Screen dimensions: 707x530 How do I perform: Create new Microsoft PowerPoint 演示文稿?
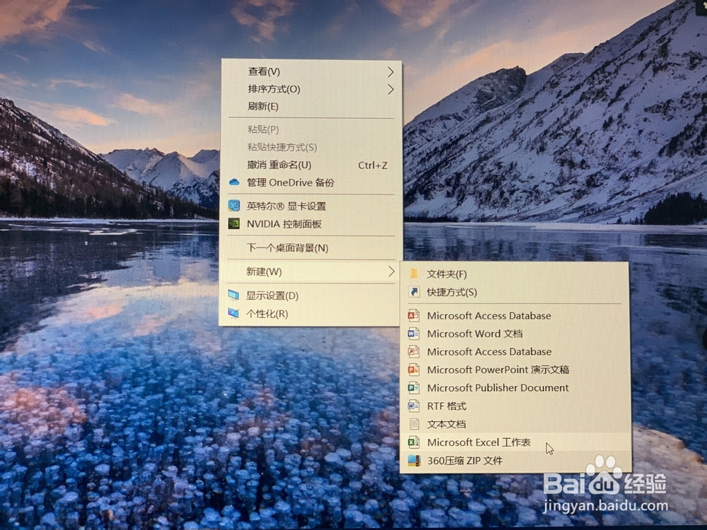515,370
